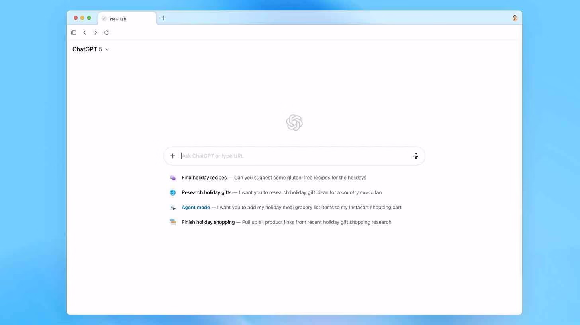Viewport: 580px width, 325px height.
Task: Launch the Agent mode suggestion
Action: pyautogui.click(x=291, y=207)
